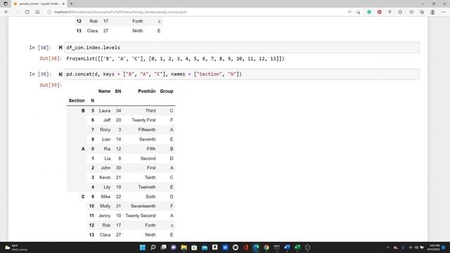
Task: Click the Section index header
Action: point(77,100)
